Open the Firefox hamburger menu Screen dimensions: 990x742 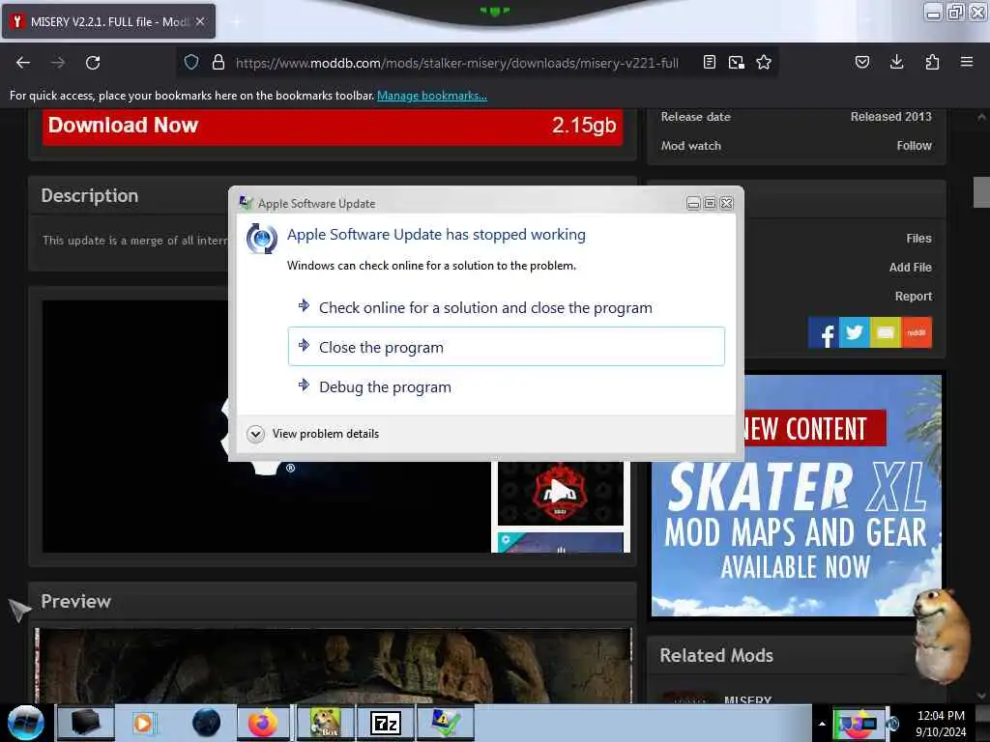click(x=967, y=62)
